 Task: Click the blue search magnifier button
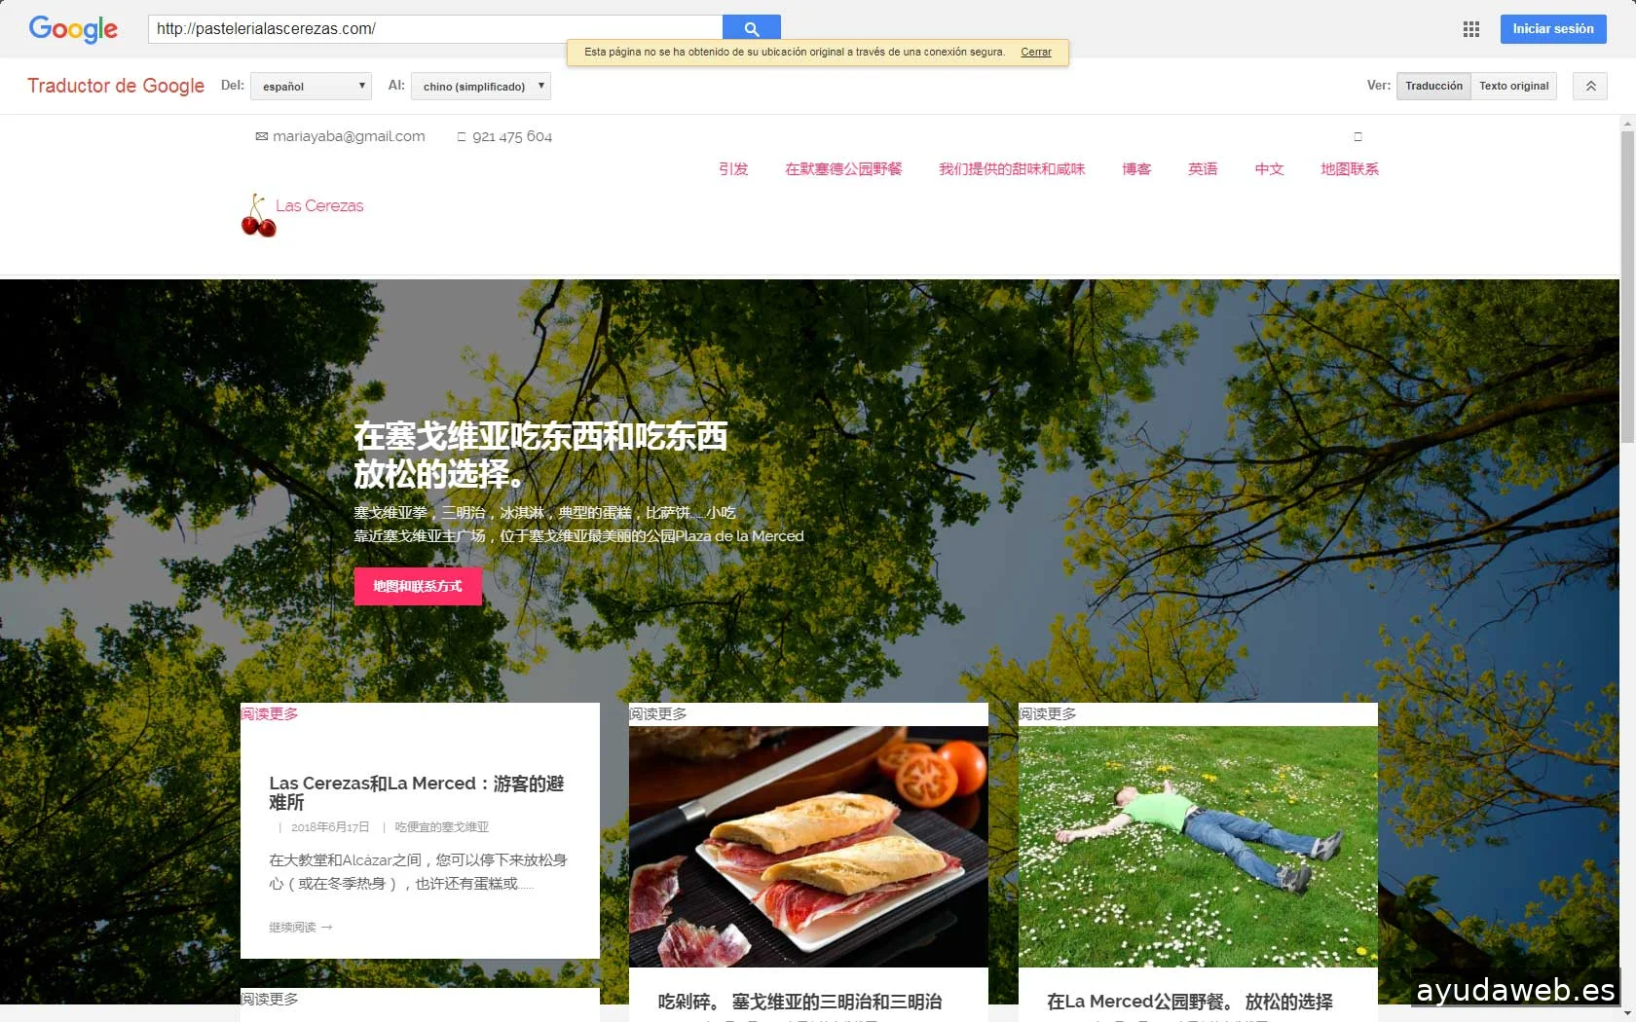751,28
